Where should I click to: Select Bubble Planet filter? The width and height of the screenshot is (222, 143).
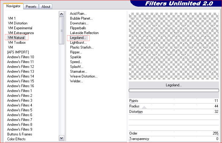click(x=81, y=18)
